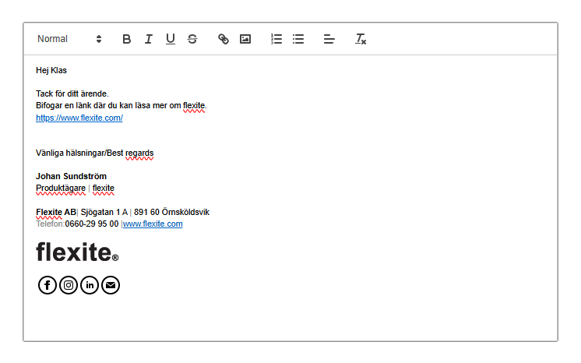Create a numbered list
The width and height of the screenshot is (581, 363).
tap(276, 39)
